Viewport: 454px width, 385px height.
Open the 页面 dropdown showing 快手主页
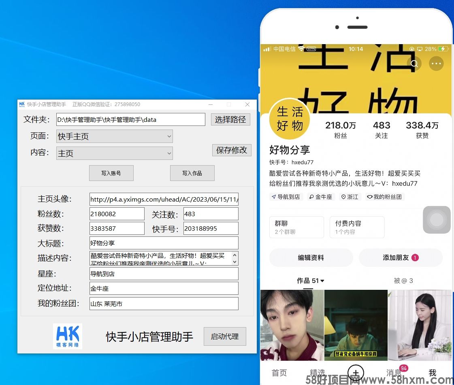(114, 136)
